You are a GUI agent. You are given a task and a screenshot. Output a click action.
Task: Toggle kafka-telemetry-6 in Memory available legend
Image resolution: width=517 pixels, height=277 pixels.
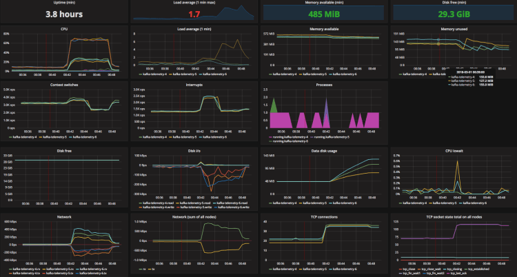344,74
